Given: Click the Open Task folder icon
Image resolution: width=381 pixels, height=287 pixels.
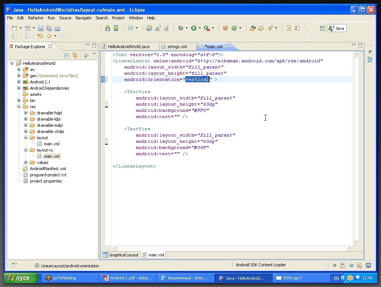Looking at the screenshot, I should (x=261, y=28).
